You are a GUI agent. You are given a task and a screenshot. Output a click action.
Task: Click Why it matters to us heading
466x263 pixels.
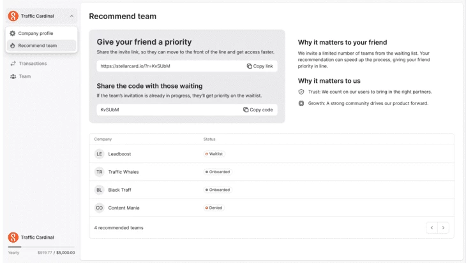click(x=329, y=81)
